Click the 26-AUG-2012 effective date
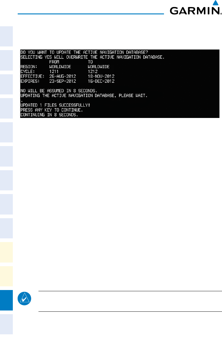Image resolution: width=222 pixels, height=338 pixels. (x=63, y=76)
